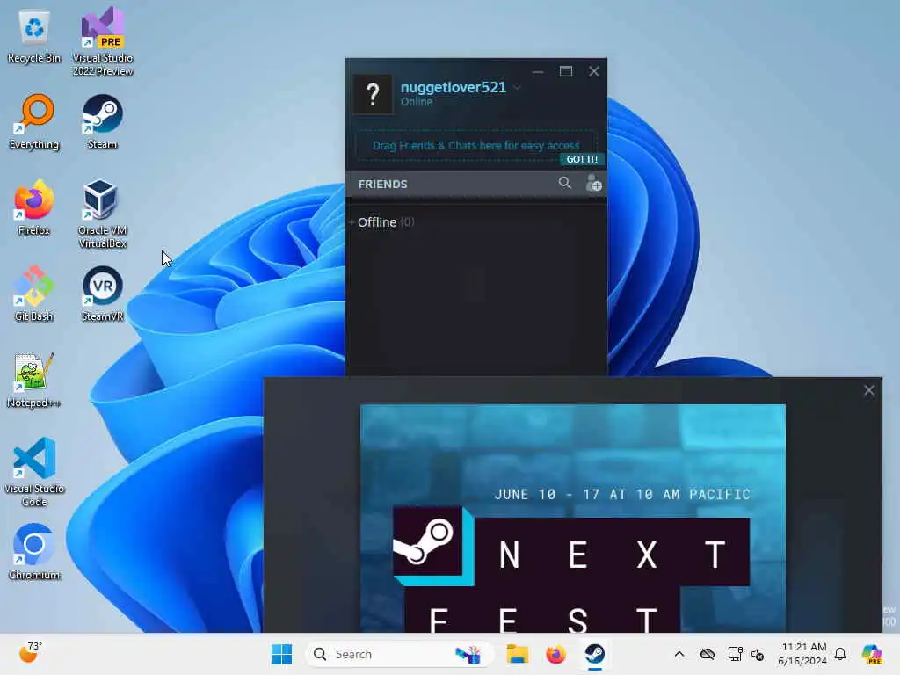
Task: Show hidden system tray icons
Action: coord(679,654)
